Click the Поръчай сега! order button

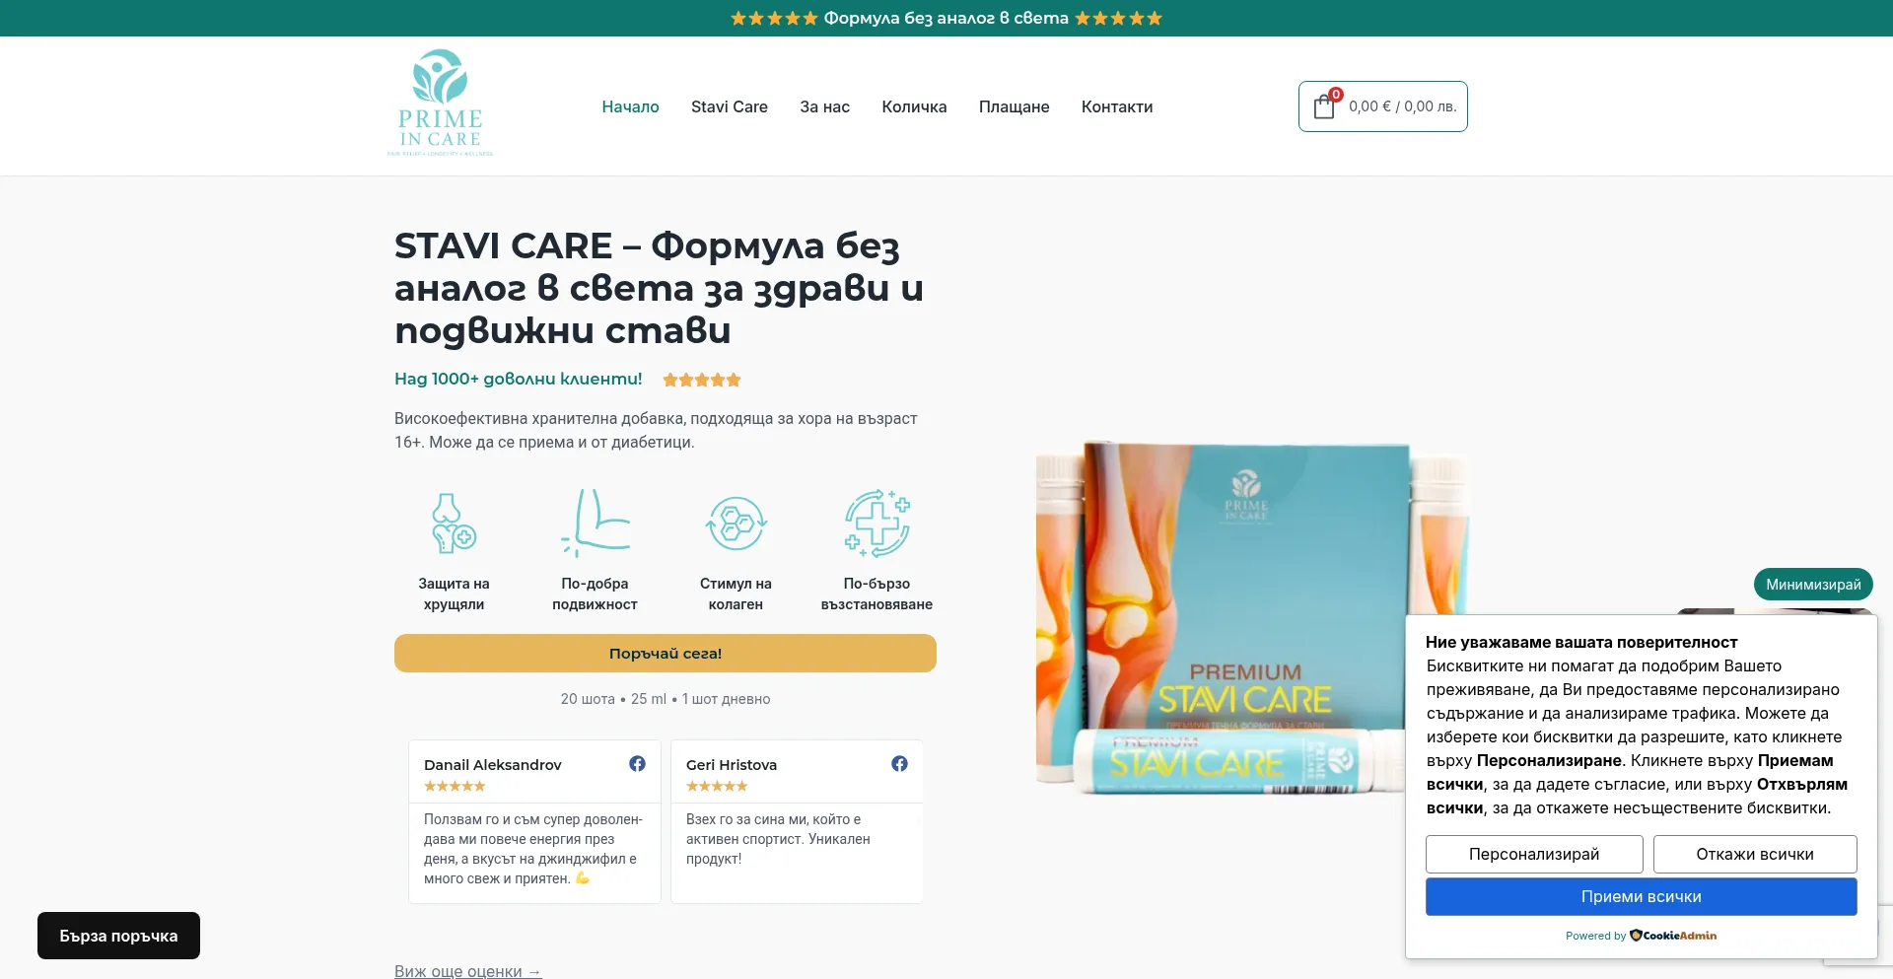(666, 654)
